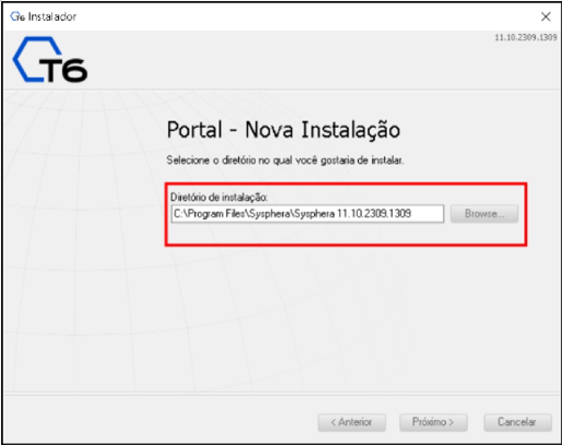Click the 'Portal - Nova Instalação' heading

pos(283,130)
